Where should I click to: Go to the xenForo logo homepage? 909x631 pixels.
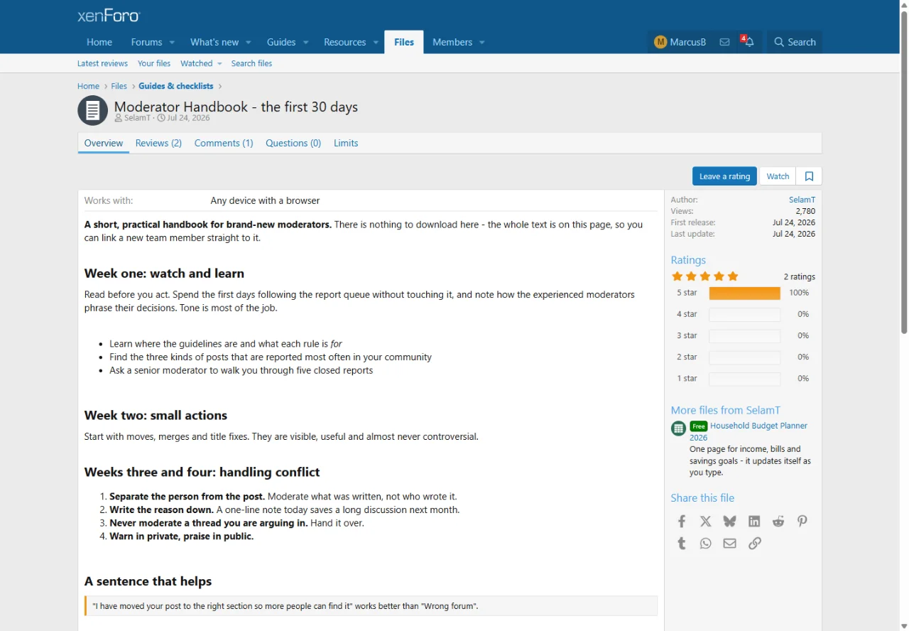[109, 16]
